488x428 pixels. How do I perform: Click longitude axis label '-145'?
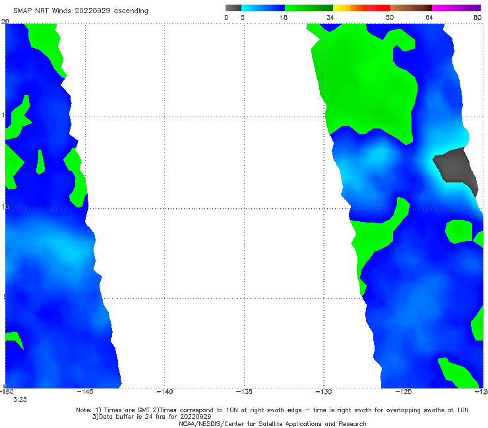(x=85, y=392)
